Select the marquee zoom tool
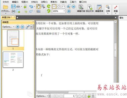The height and width of the screenshot is (98, 127). [69, 7]
